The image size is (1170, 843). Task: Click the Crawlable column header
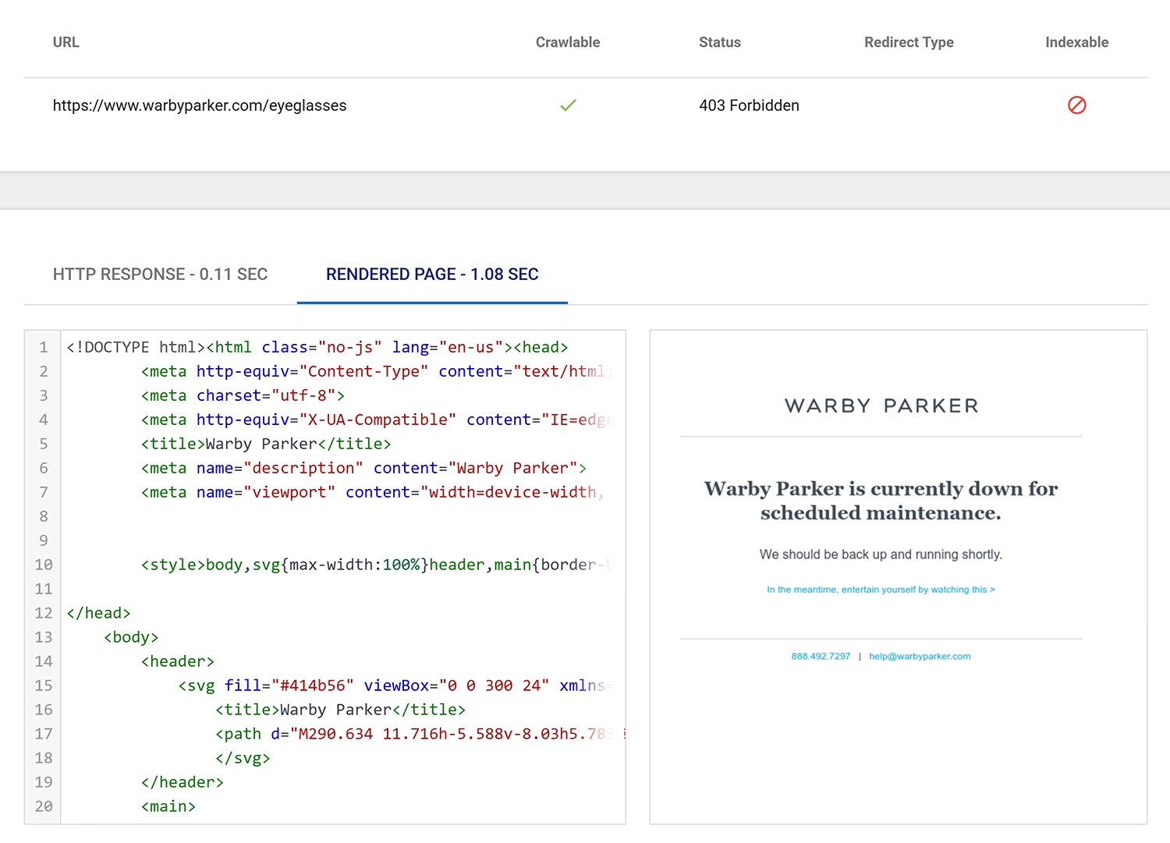tap(568, 42)
